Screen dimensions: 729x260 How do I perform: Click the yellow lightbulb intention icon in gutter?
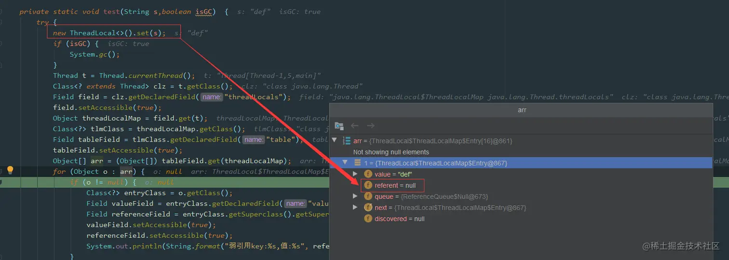point(10,170)
